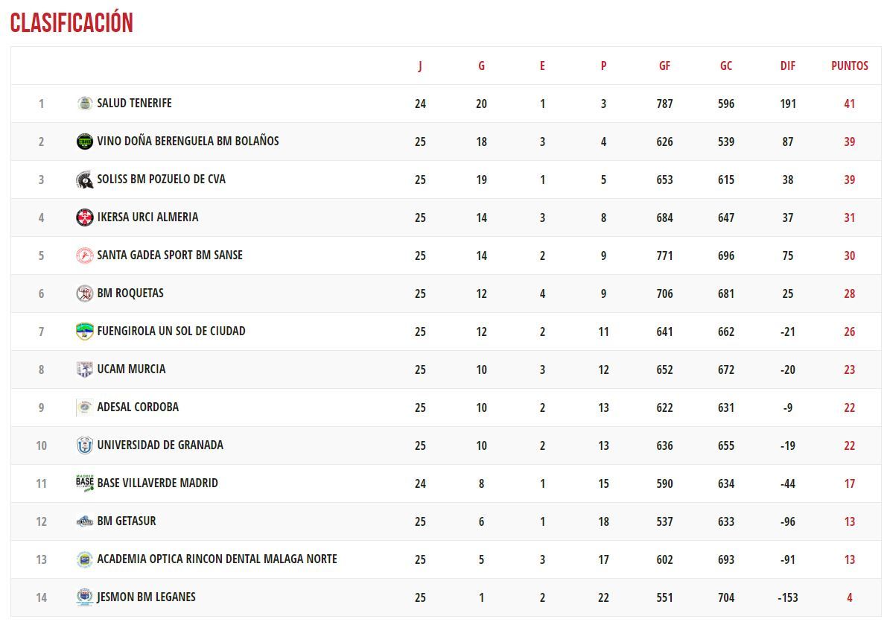Screen dimensions: 890x622
Task: Select the Universidad de Granada shield logo
Action: [85, 445]
